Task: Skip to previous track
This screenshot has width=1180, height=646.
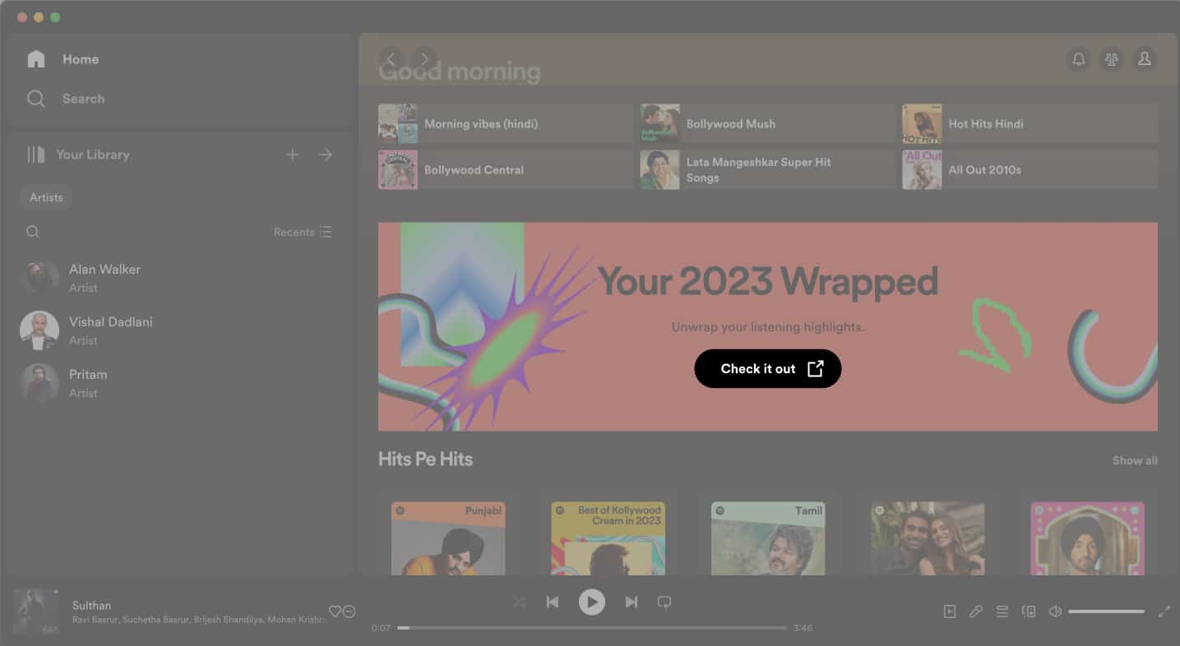Action: [553, 602]
